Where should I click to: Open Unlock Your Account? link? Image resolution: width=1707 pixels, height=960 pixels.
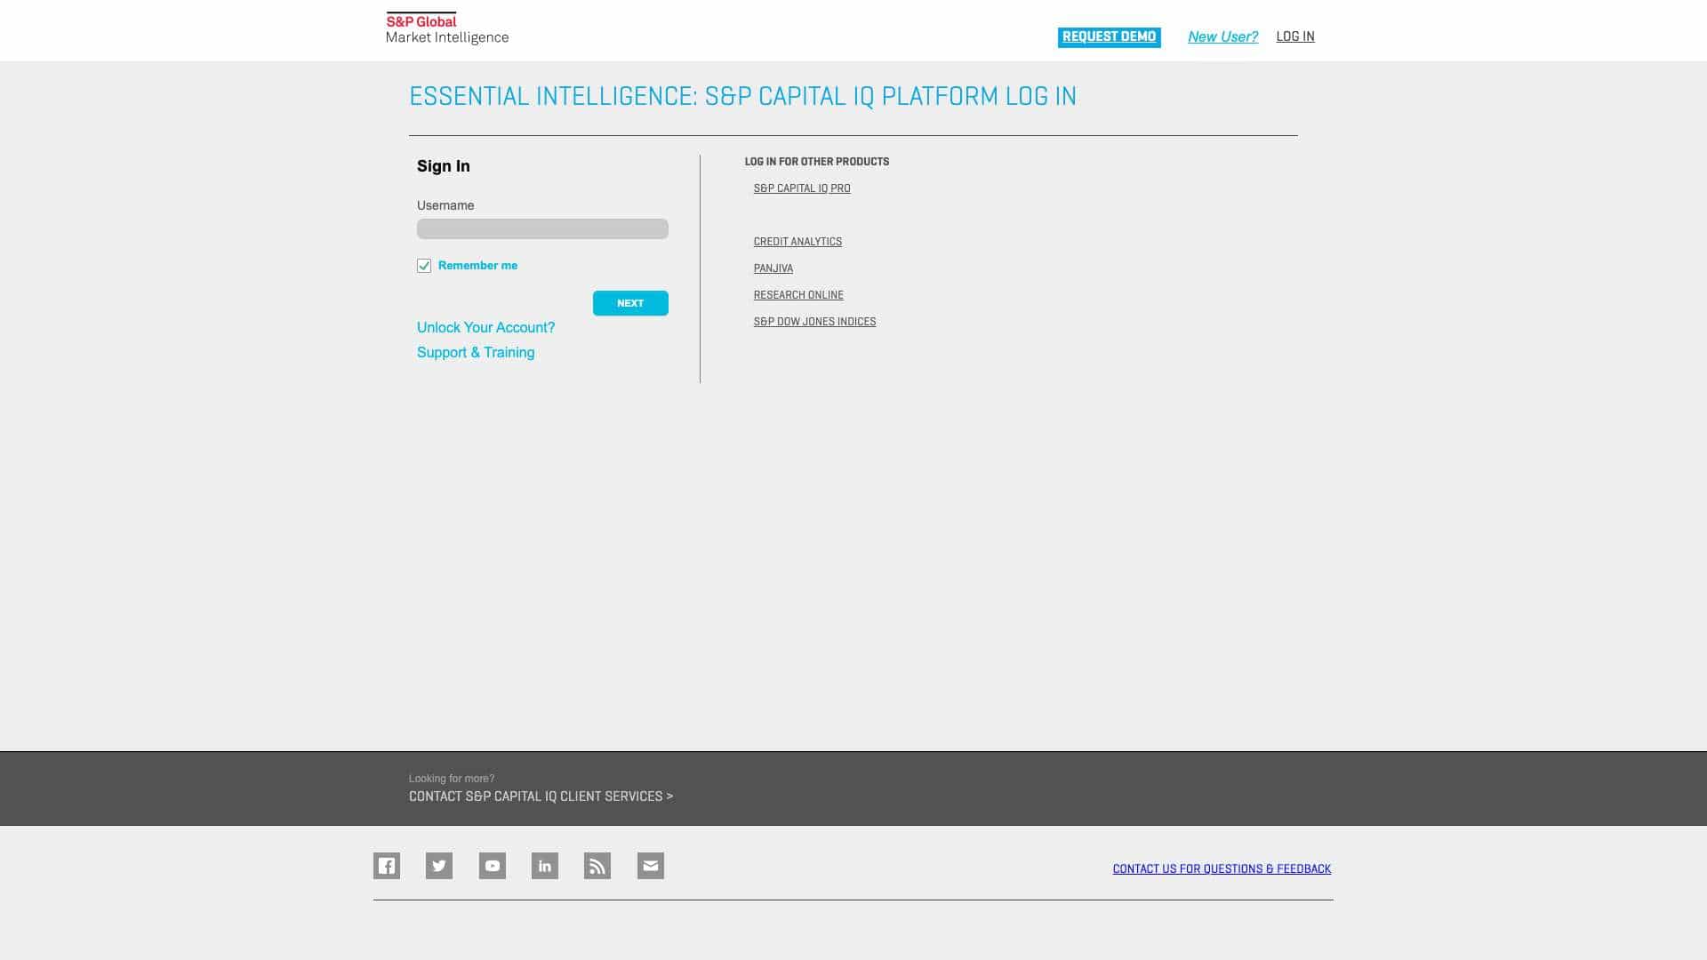pos(485,327)
